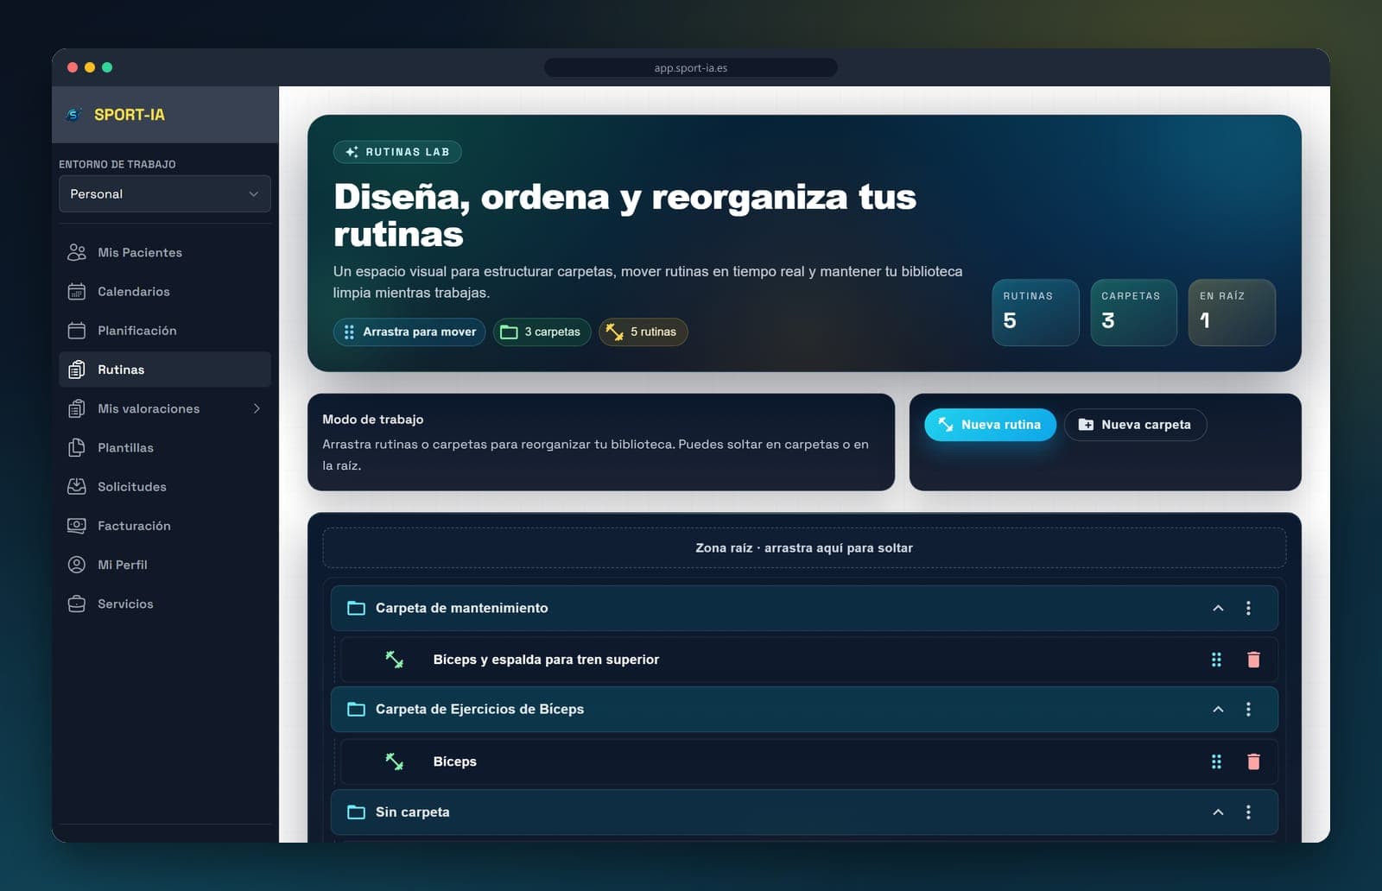Click dumbbell icon of Biceps routine
The height and width of the screenshot is (891, 1382).
click(394, 761)
